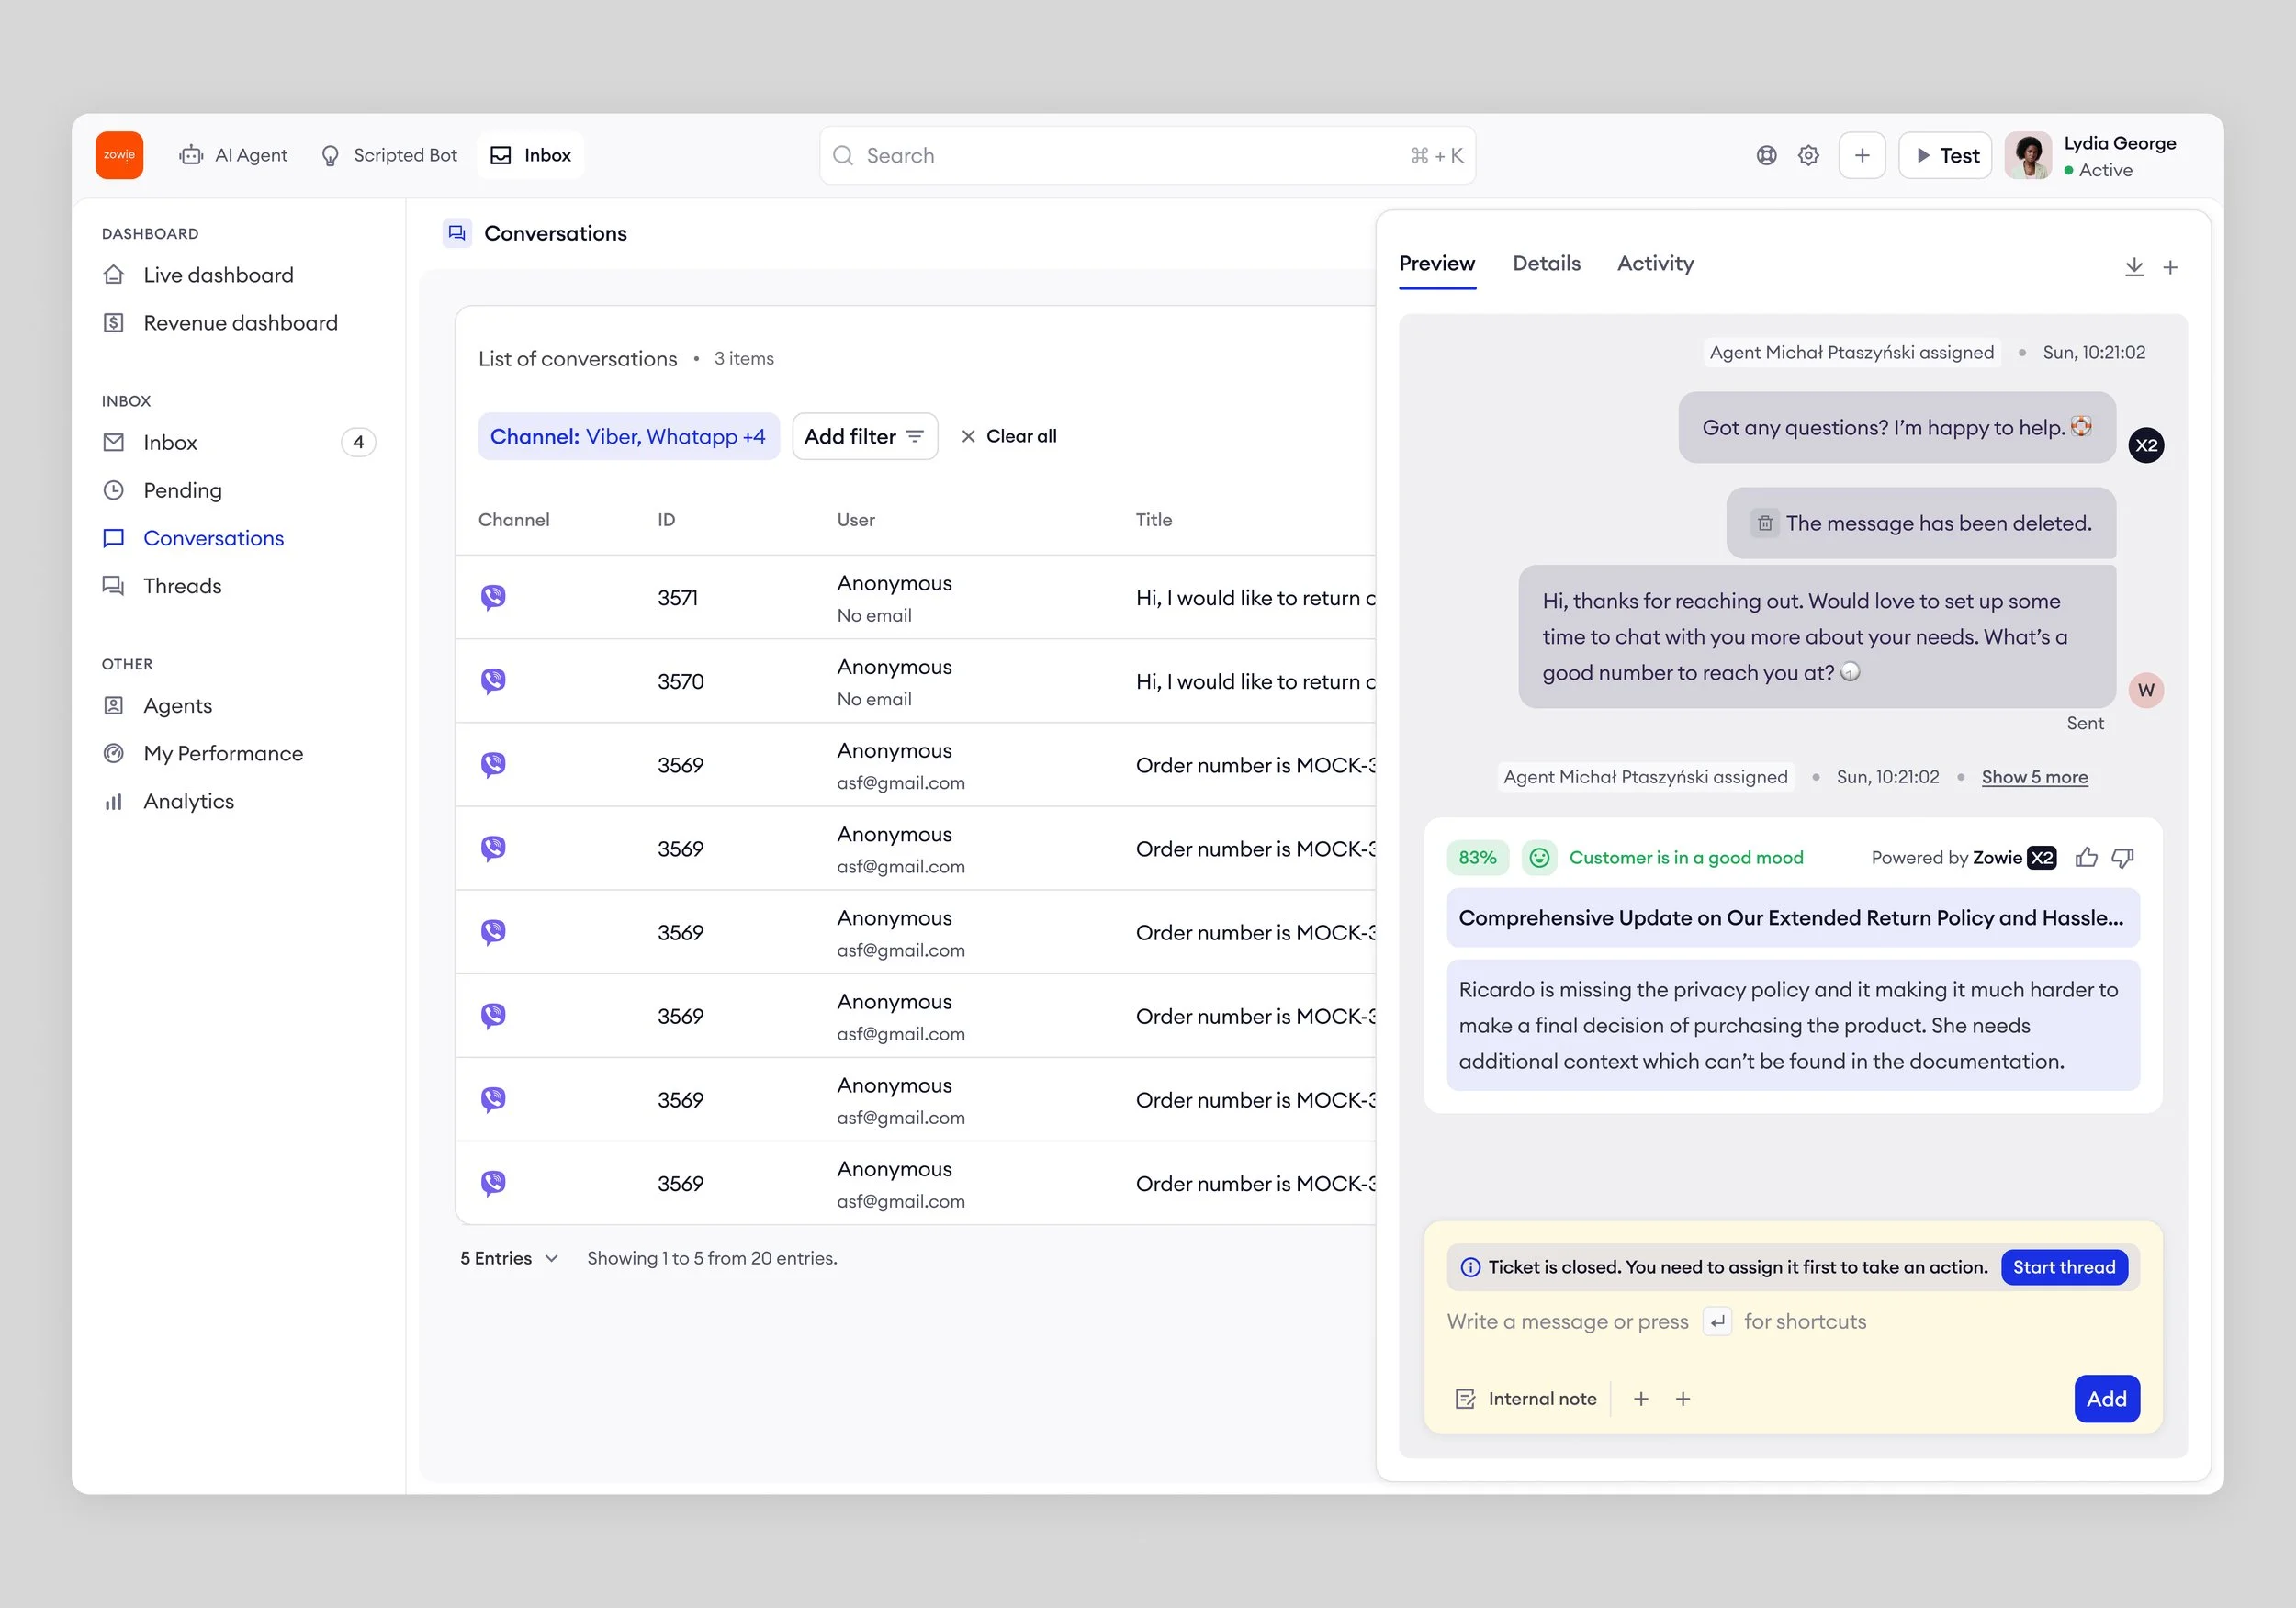Click the plus icon beside Test button
Screen dimensions: 2296x1608
1861,155
